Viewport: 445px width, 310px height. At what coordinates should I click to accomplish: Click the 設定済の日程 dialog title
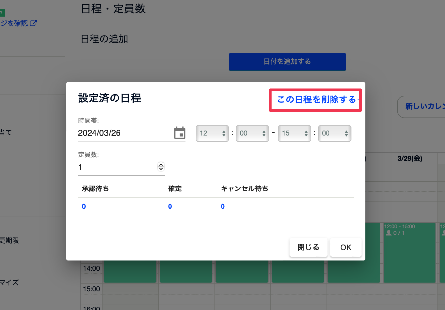coord(110,98)
